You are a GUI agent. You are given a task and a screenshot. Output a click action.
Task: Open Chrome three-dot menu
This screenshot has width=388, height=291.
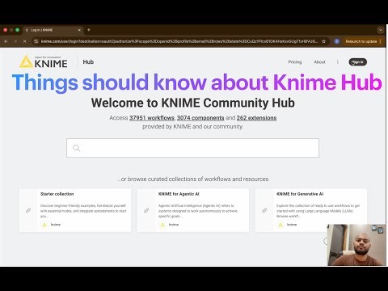(380, 41)
